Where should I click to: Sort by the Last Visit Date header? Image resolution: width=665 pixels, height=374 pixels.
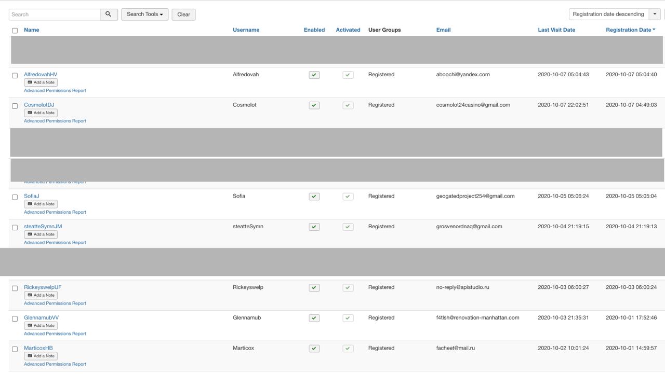pos(556,30)
